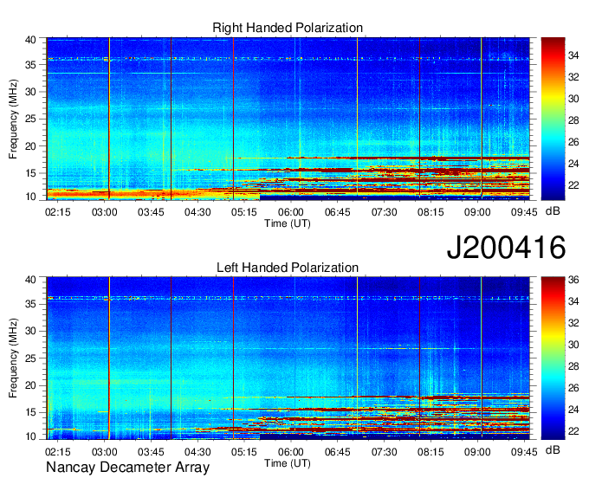Viewport: 589px width, 478px height.
Task: Click 03:45 tick under Right Handed plot
Action: 151,212
